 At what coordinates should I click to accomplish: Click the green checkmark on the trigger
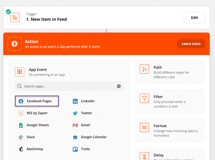coord(8,12)
